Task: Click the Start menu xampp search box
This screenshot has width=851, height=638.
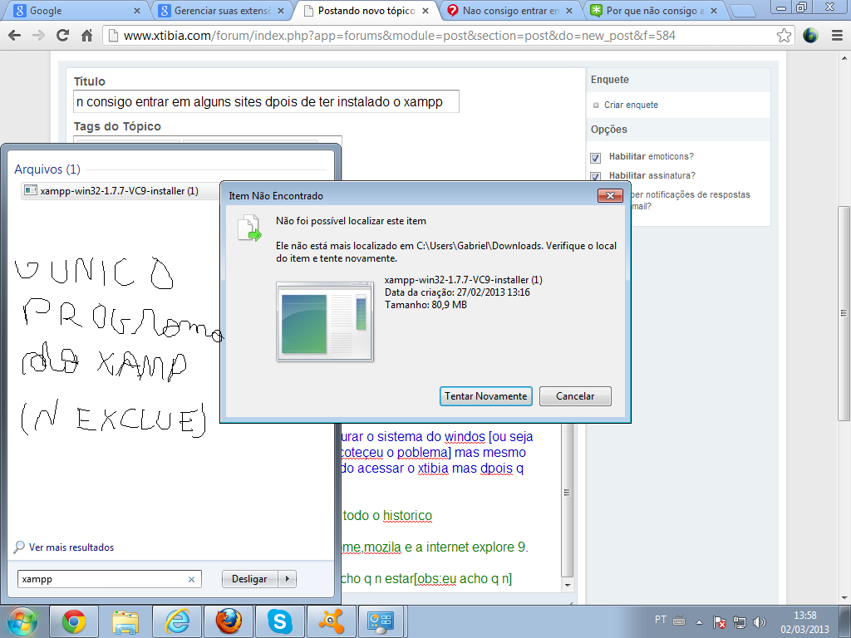Action: tap(110, 579)
